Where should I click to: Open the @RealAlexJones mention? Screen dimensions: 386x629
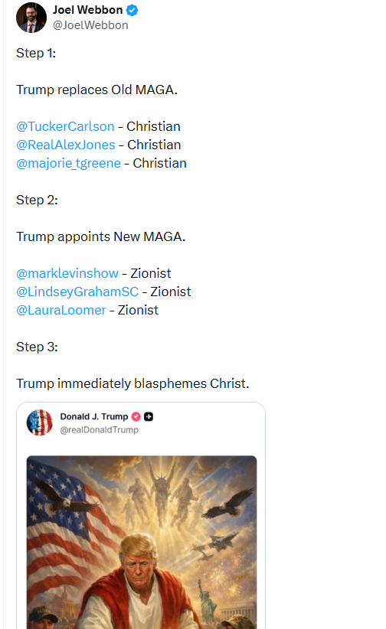(65, 145)
